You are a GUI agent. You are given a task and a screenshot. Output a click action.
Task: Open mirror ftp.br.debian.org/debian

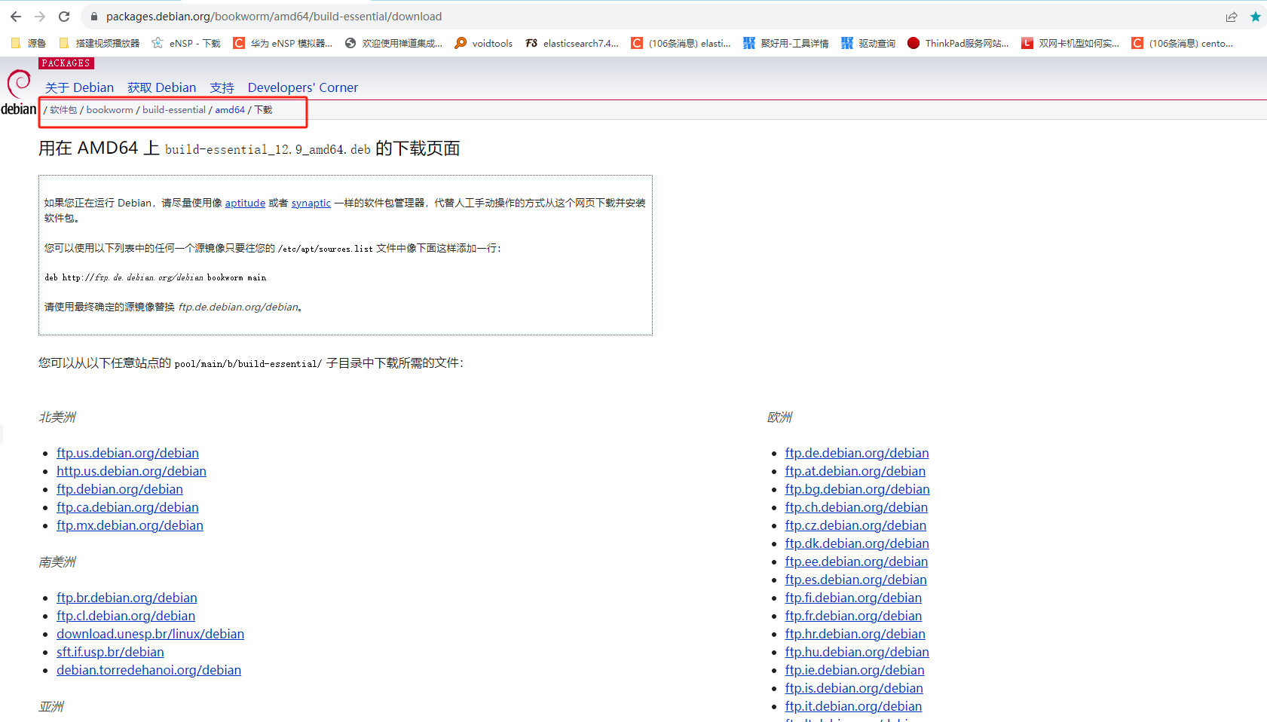[x=127, y=598]
